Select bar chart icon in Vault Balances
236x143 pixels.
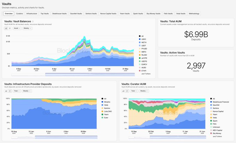coord(6,28)
